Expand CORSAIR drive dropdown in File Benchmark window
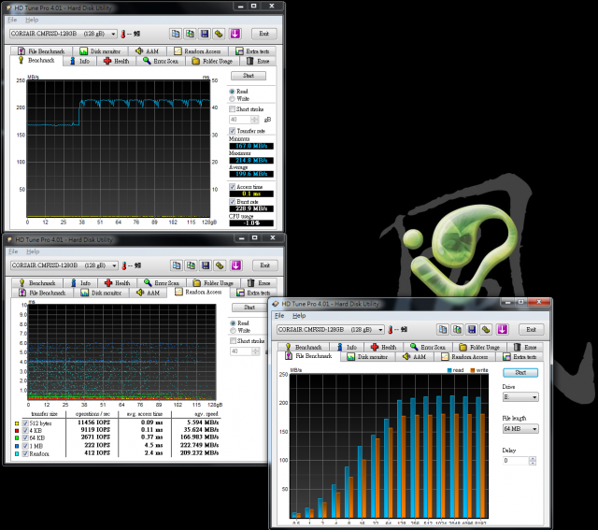The width and height of the screenshot is (598, 530). (x=380, y=330)
